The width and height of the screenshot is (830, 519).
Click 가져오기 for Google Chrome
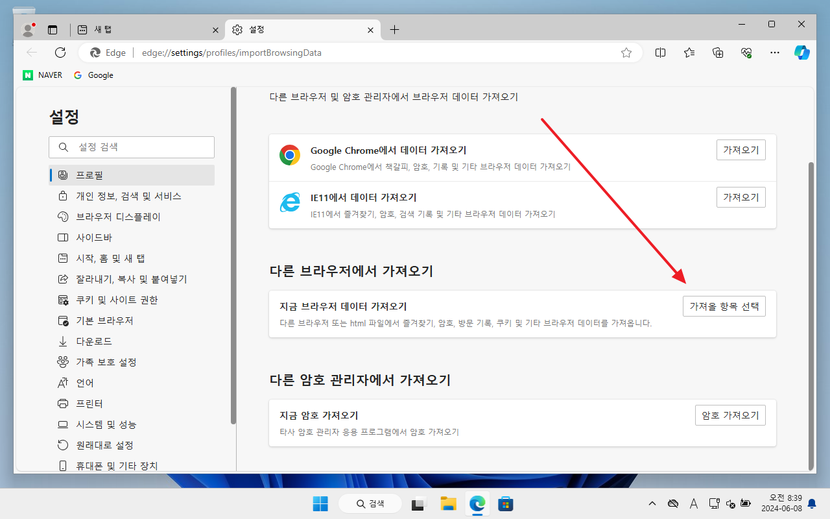741,150
